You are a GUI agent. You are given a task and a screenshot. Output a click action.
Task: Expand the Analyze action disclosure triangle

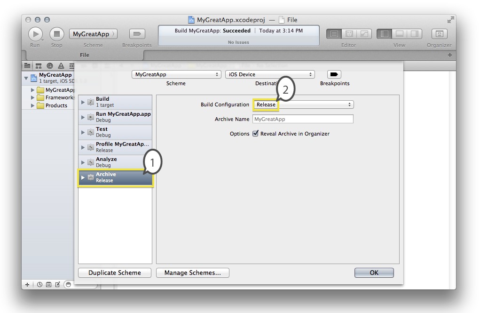click(x=83, y=162)
